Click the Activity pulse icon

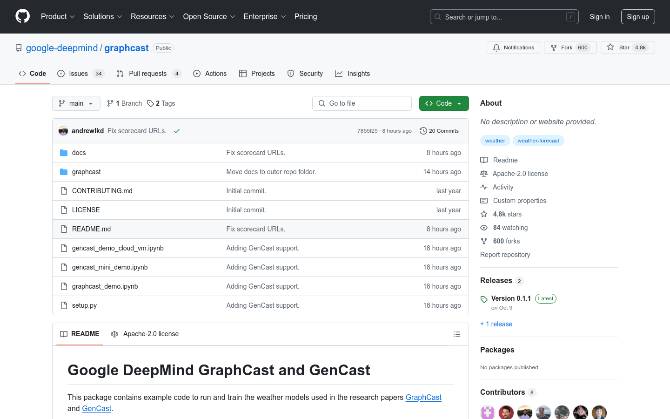tap(484, 187)
